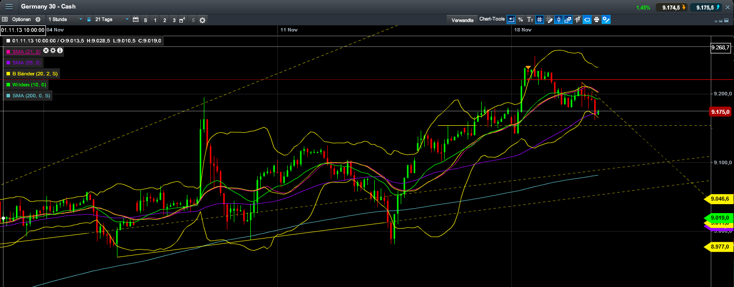Select chart template 5

click(x=193, y=20)
